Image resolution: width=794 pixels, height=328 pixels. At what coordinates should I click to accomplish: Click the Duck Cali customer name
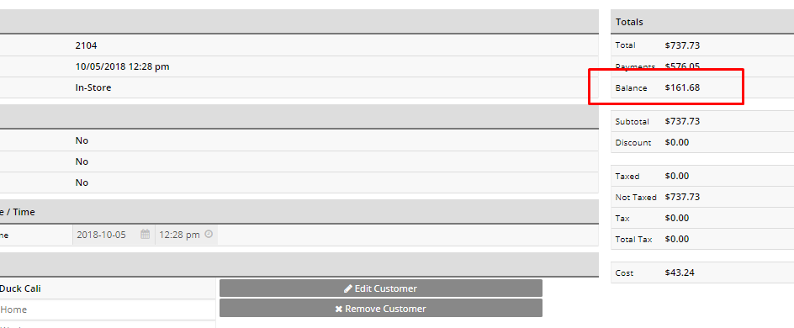[20, 288]
